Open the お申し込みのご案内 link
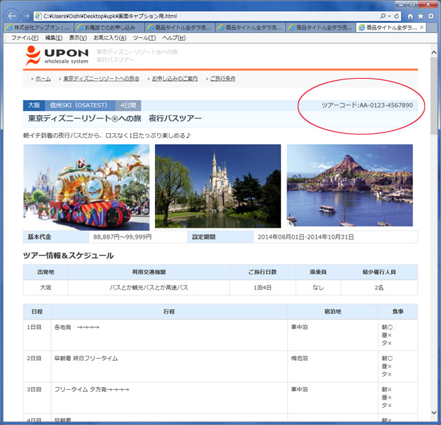The width and height of the screenshot is (441, 425). [x=174, y=79]
